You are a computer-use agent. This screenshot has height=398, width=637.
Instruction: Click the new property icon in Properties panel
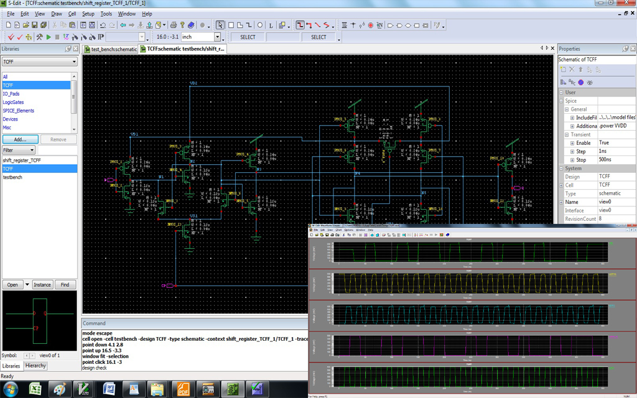pyautogui.click(x=563, y=70)
